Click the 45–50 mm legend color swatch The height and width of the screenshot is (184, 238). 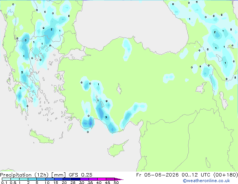point(110,179)
